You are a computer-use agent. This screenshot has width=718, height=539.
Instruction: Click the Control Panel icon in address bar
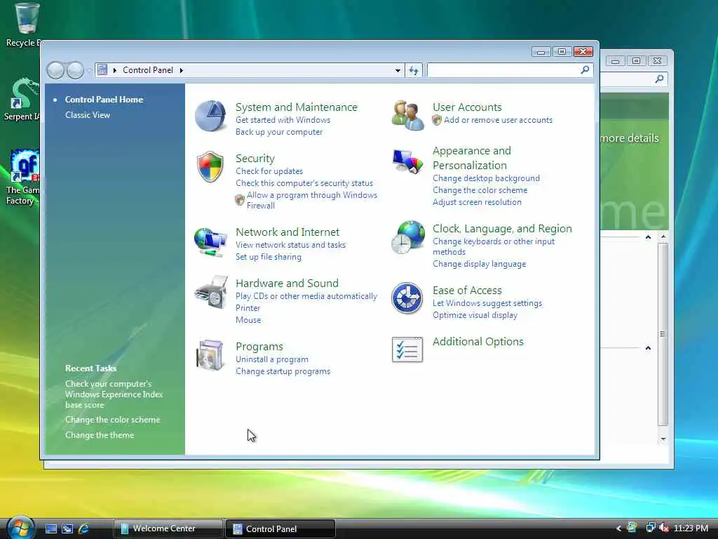coord(102,69)
